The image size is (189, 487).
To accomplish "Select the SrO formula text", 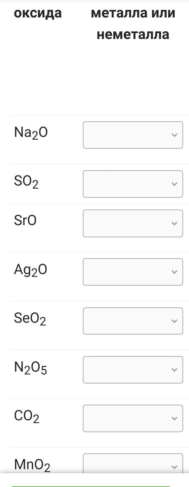I will point(25,220).
